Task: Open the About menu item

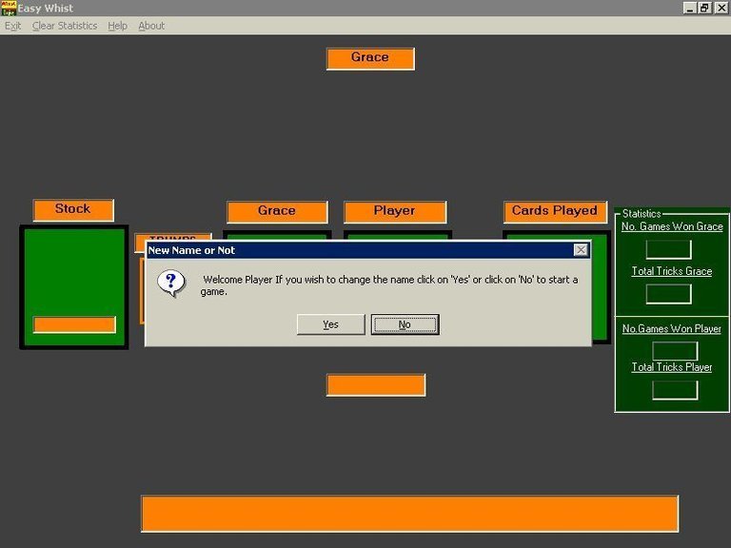Action: pos(151,26)
